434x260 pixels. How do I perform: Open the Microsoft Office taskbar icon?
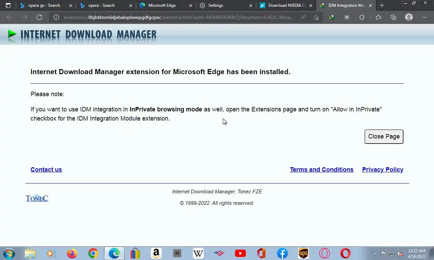pyautogui.click(x=261, y=253)
